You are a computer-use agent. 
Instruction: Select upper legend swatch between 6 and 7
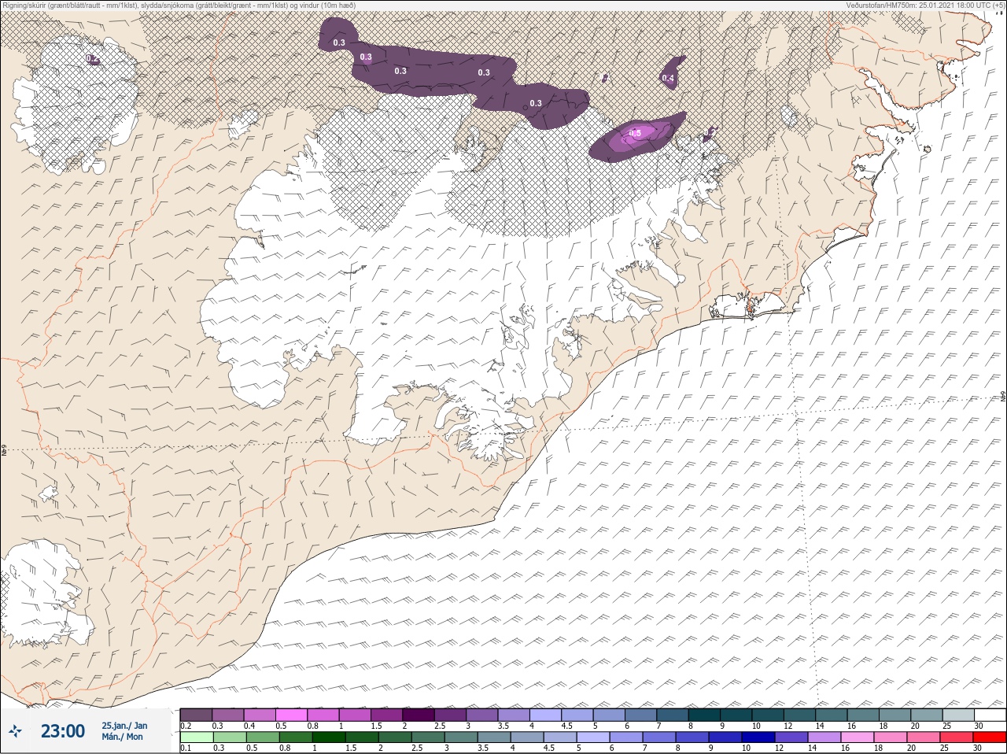coord(641,715)
